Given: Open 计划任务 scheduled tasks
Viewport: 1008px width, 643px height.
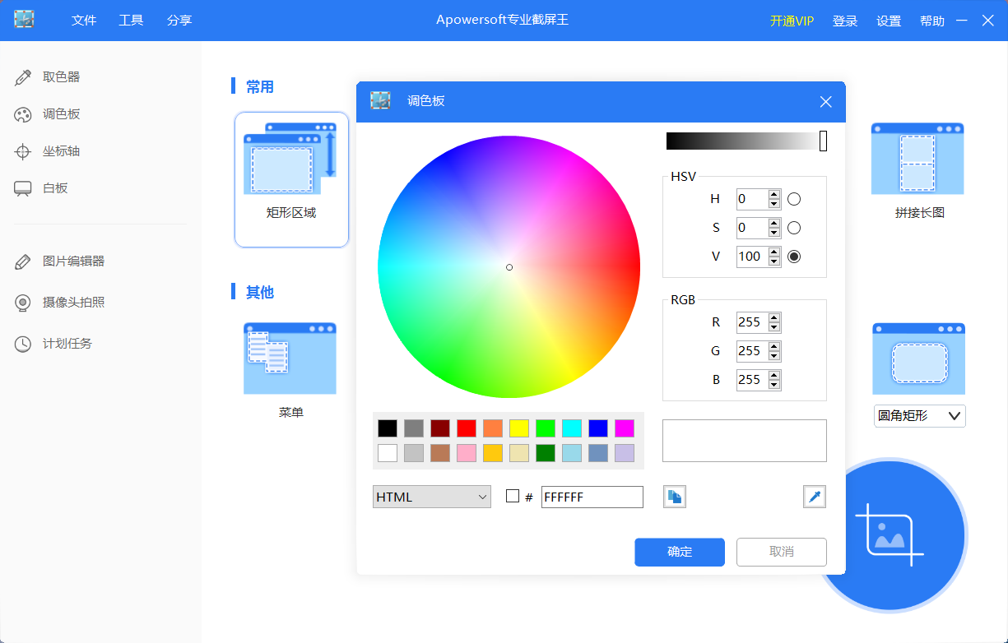Looking at the screenshot, I should (x=67, y=344).
